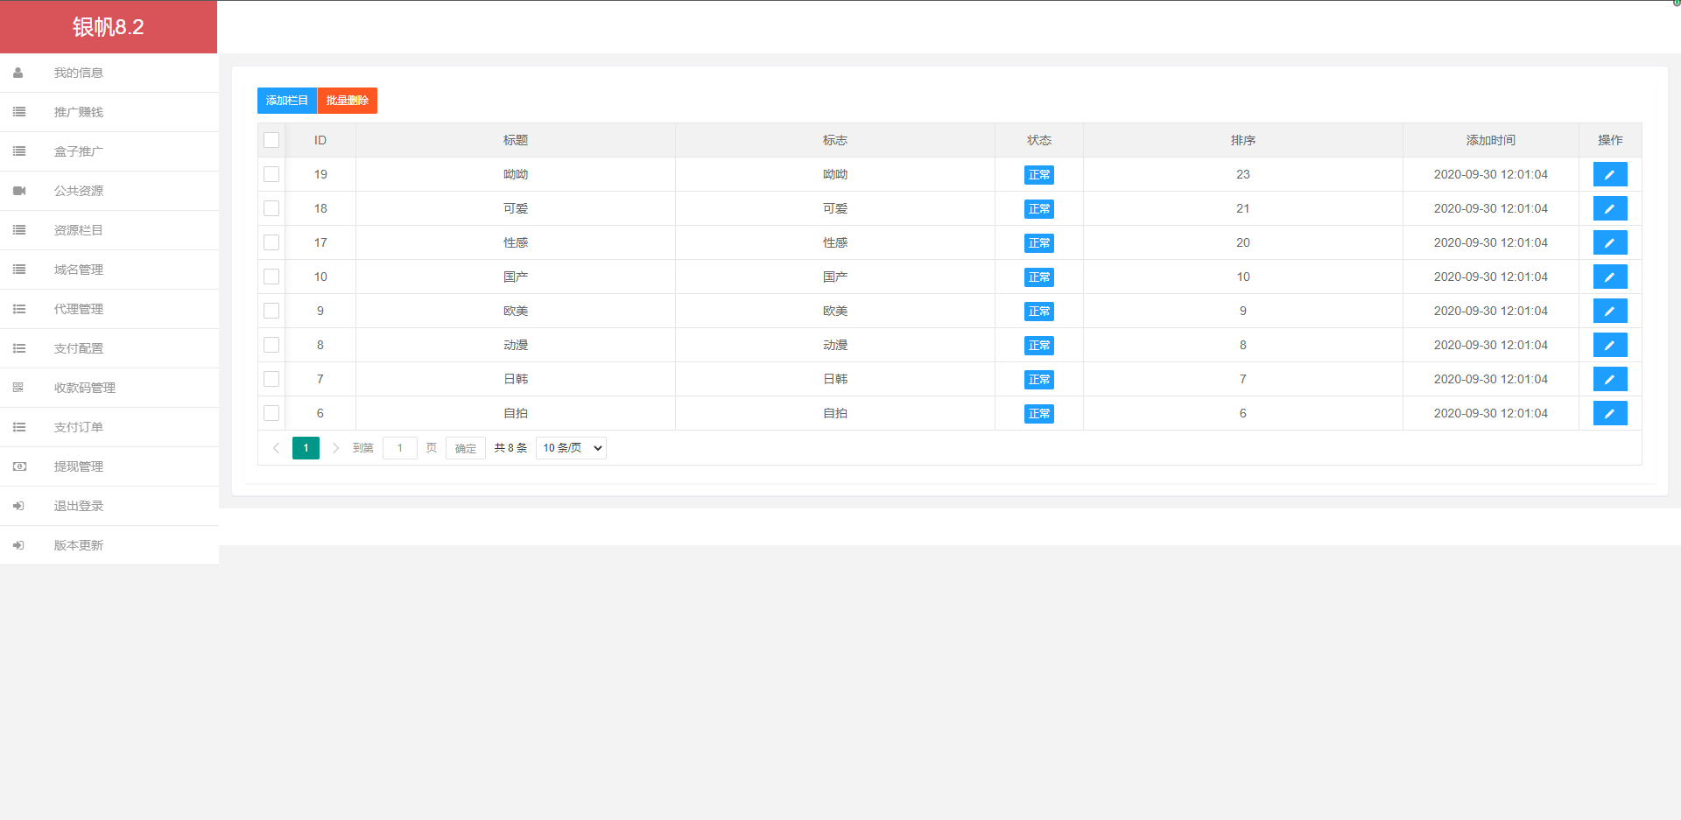The width and height of the screenshot is (1681, 820).
Task: Open the 支付配置 sidebar menu item
Action: [x=79, y=348]
